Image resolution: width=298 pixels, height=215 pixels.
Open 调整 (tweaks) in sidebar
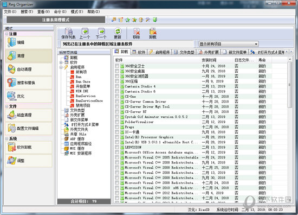click(x=29, y=161)
